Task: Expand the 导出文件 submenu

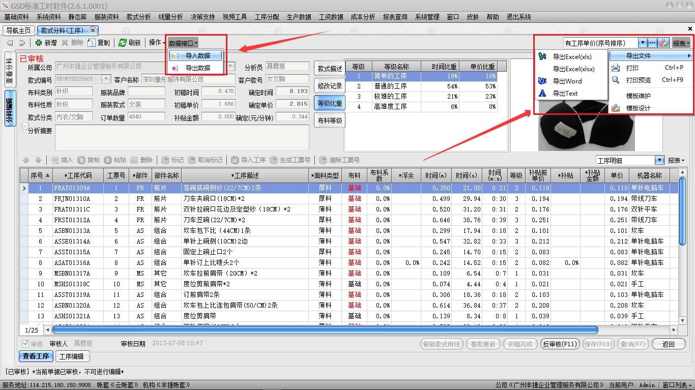Action: (x=651, y=55)
